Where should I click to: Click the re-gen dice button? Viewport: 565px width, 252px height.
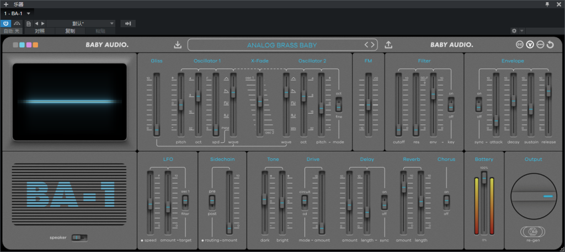click(532, 232)
